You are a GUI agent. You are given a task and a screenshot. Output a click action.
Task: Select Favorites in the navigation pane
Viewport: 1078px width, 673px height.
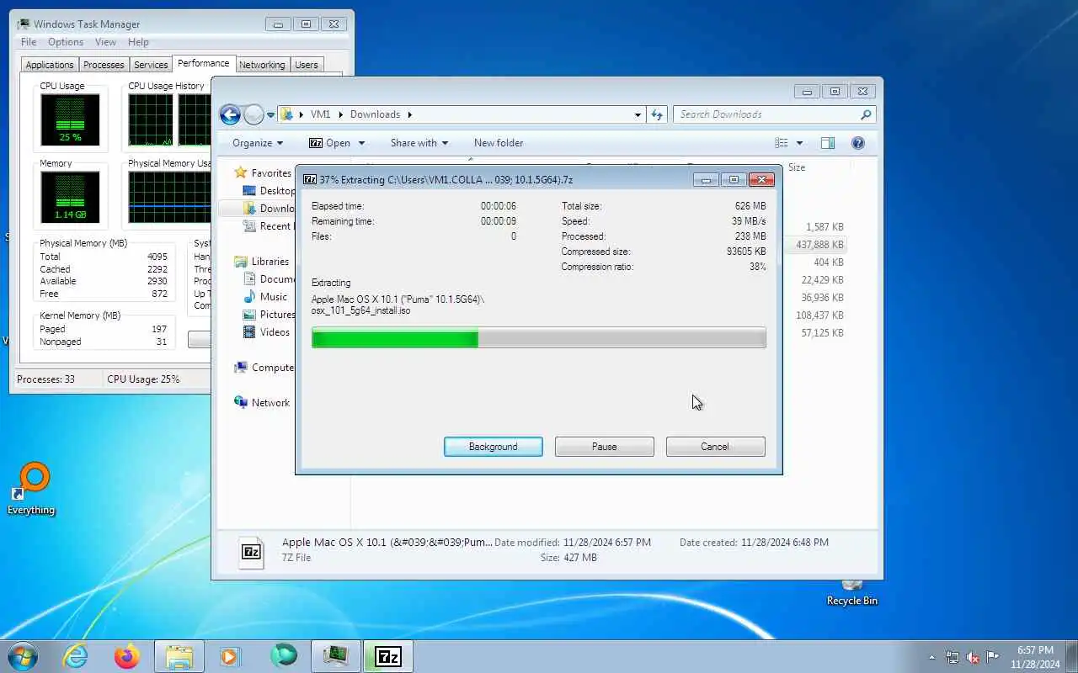[x=263, y=173]
